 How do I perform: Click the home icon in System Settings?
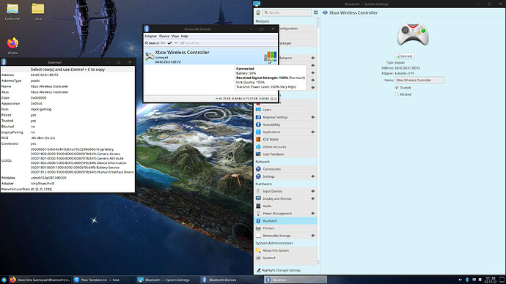pos(258,12)
